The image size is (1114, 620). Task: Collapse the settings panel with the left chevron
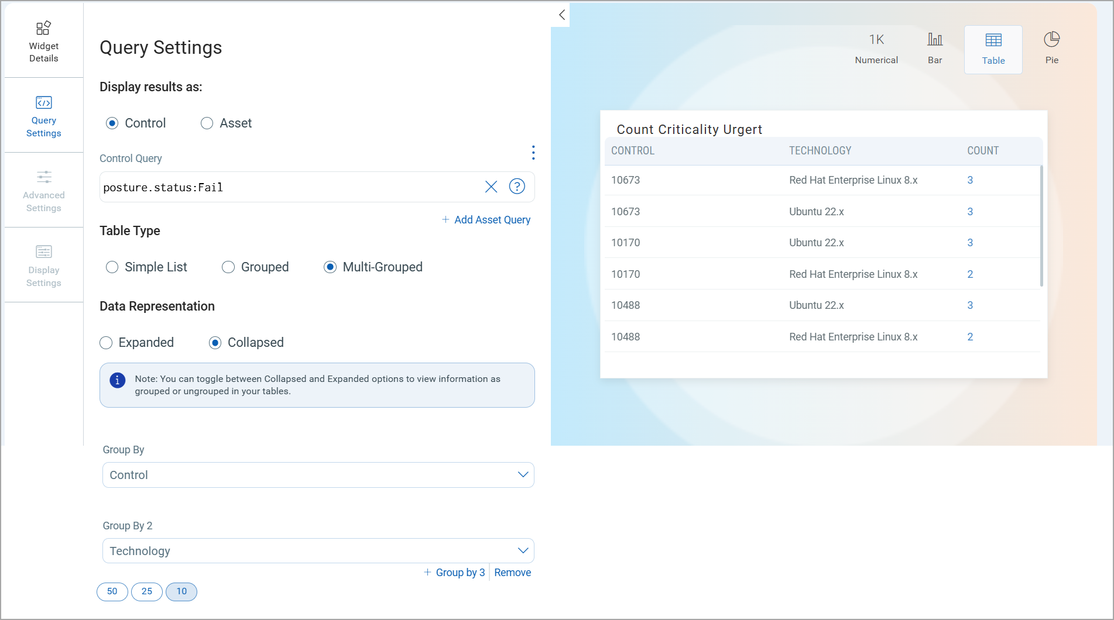click(x=561, y=15)
